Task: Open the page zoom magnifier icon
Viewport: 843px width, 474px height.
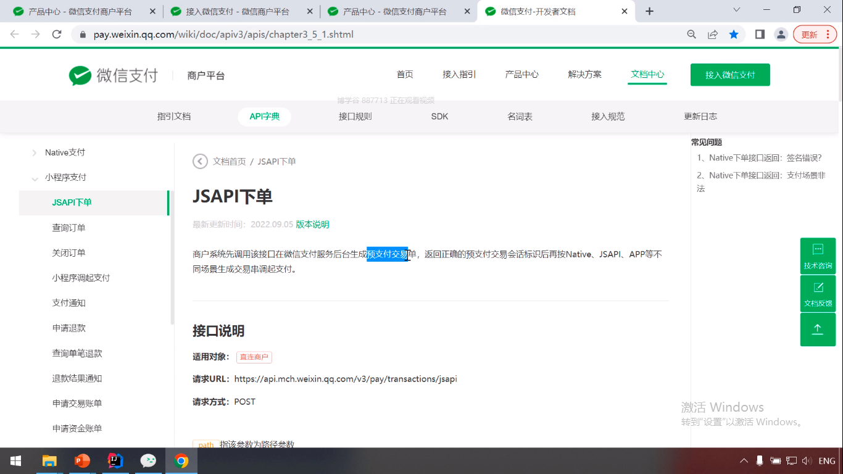Action: point(692,35)
